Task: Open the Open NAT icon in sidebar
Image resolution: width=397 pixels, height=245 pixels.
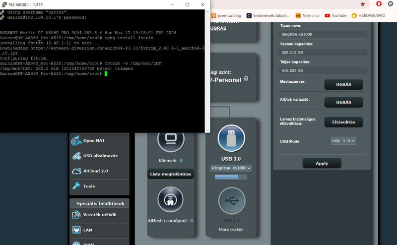Action: pyautogui.click(x=76, y=140)
